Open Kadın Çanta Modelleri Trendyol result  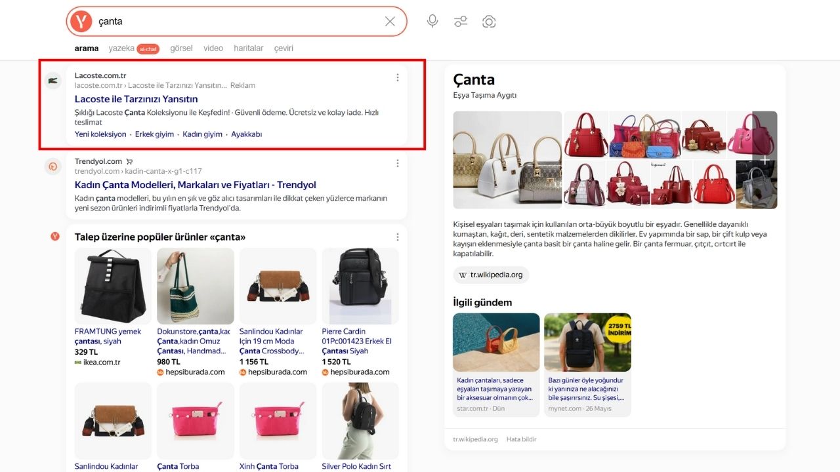196,185
